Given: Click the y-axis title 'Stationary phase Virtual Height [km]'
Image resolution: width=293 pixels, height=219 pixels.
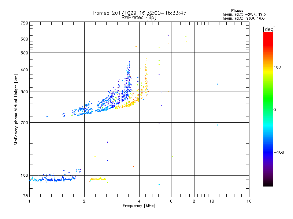Looking at the screenshot, I should 16,110.
